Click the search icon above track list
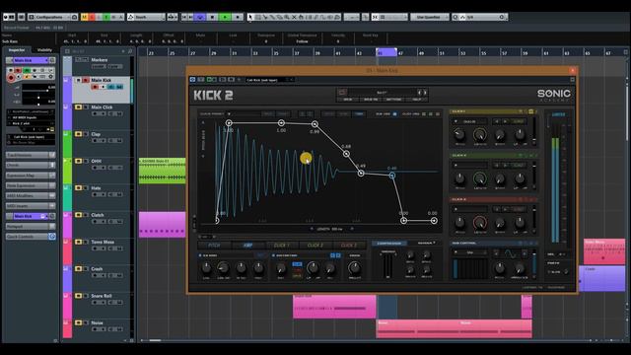The width and height of the screenshot is (631, 355). click(130, 51)
